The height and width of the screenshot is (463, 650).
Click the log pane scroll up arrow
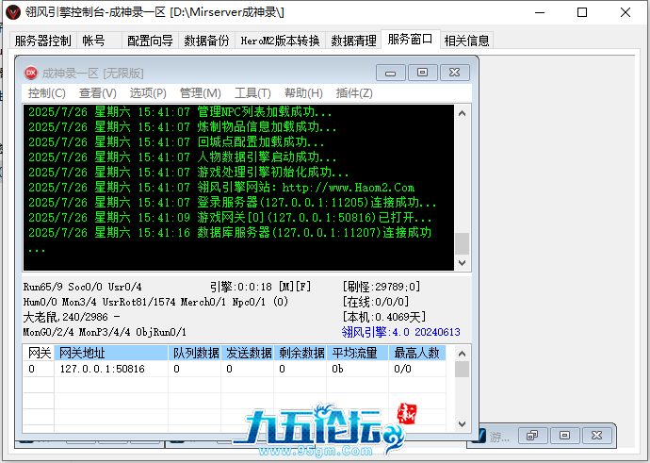tap(463, 113)
